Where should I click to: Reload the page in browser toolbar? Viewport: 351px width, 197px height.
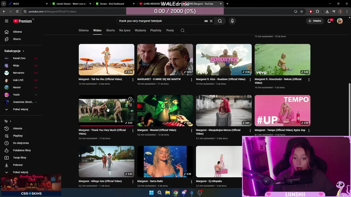pyautogui.click(x=17, y=11)
